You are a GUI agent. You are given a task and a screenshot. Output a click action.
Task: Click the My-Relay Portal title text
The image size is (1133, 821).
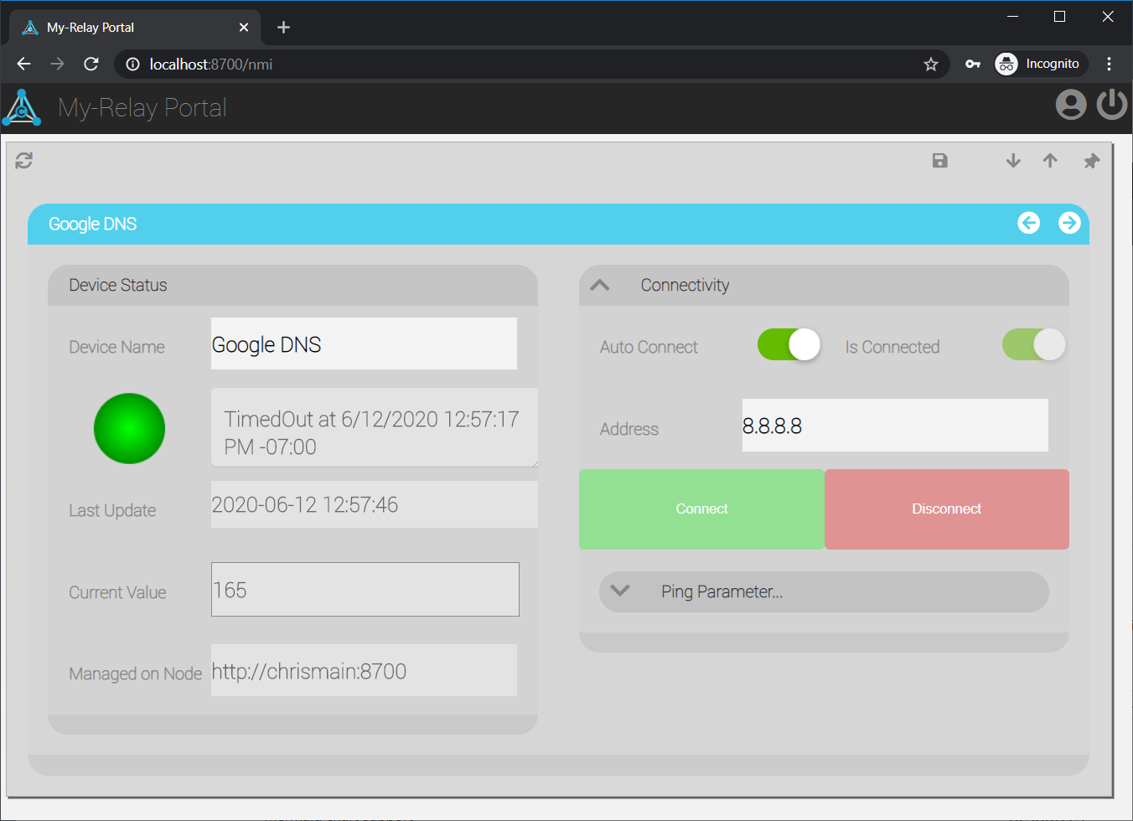pyautogui.click(x=142, y=108)
